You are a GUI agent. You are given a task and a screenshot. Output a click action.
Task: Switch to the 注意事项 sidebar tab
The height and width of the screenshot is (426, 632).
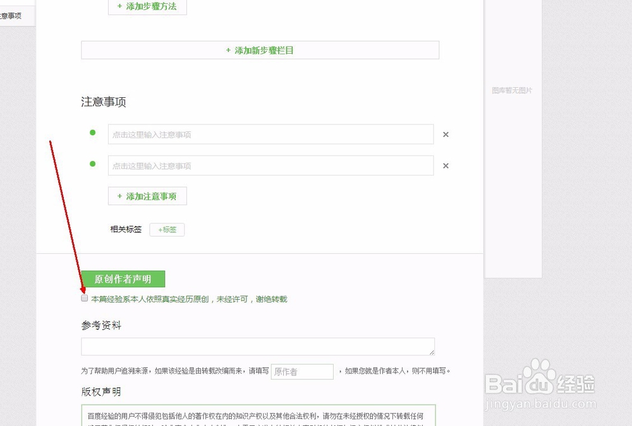coord(9,16)
